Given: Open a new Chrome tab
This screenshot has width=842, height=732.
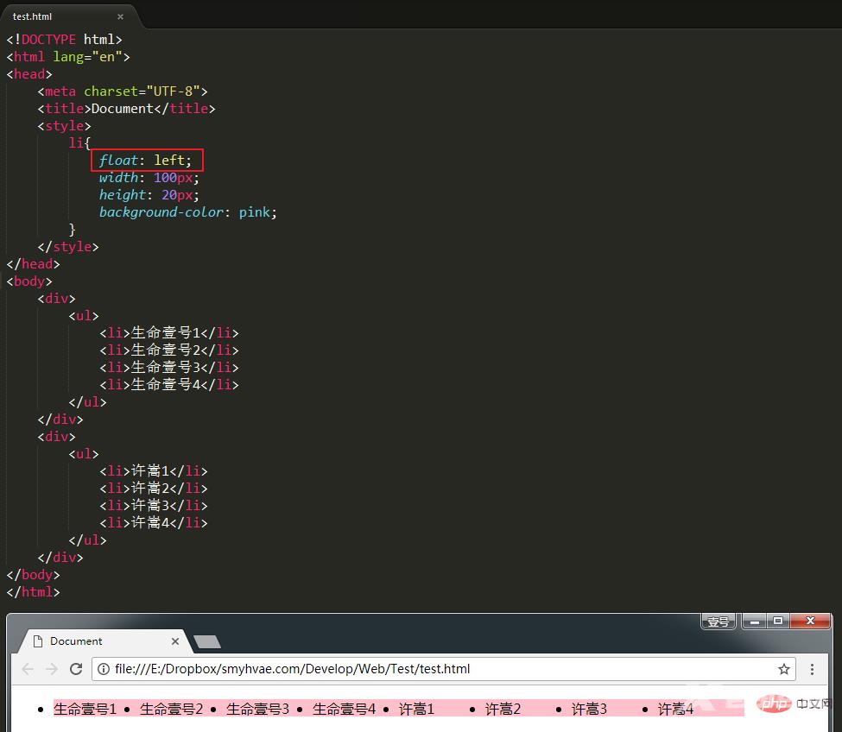Looking at the screenshot, I should pyautogui.click(x=207, y=641).
